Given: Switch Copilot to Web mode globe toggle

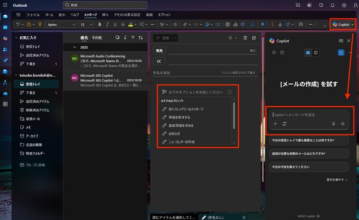Looking at the screenshot, I should click(x=316, y=53).
